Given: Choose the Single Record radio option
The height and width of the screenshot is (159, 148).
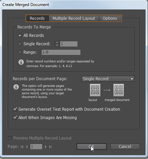Looking at the screenshot, I should point(20,44).
